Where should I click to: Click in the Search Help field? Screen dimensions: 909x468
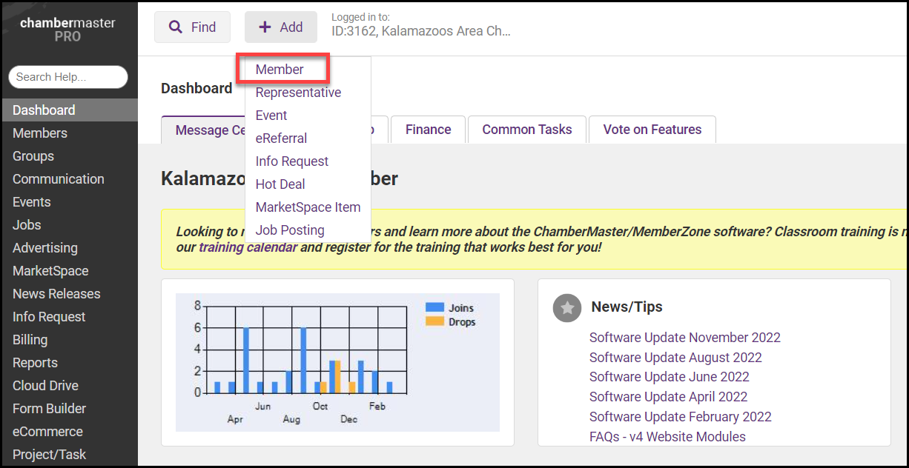[x=68, y=77]
